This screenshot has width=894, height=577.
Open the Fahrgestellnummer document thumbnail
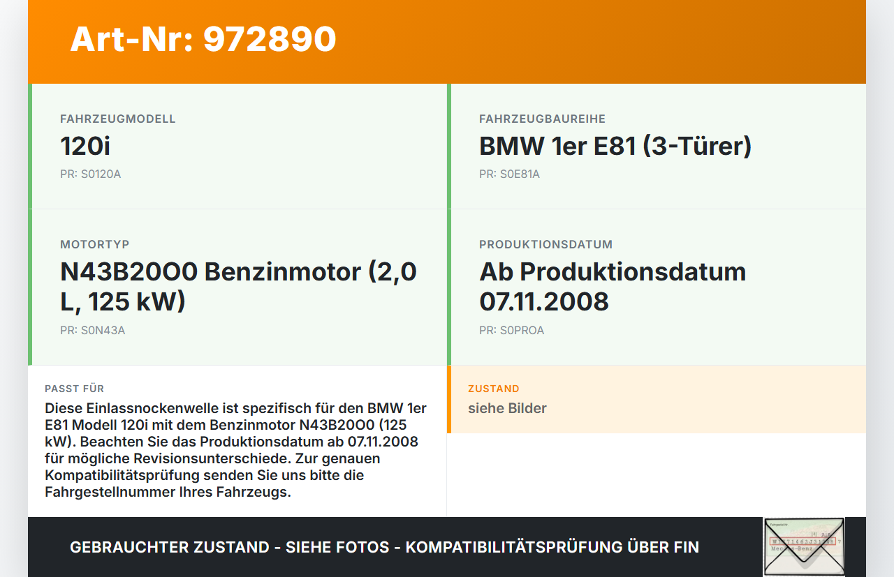803,546
